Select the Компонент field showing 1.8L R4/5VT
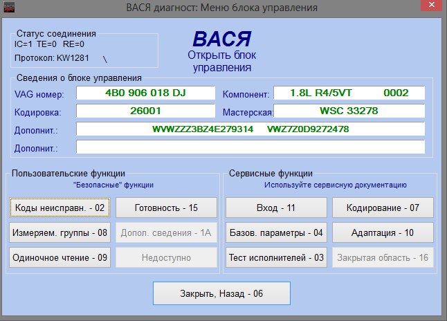 pyautogui.click(x=349, y=93)
